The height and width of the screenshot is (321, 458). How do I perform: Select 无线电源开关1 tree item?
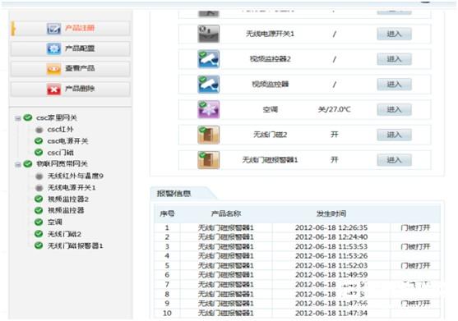click(x=72, y=187)
